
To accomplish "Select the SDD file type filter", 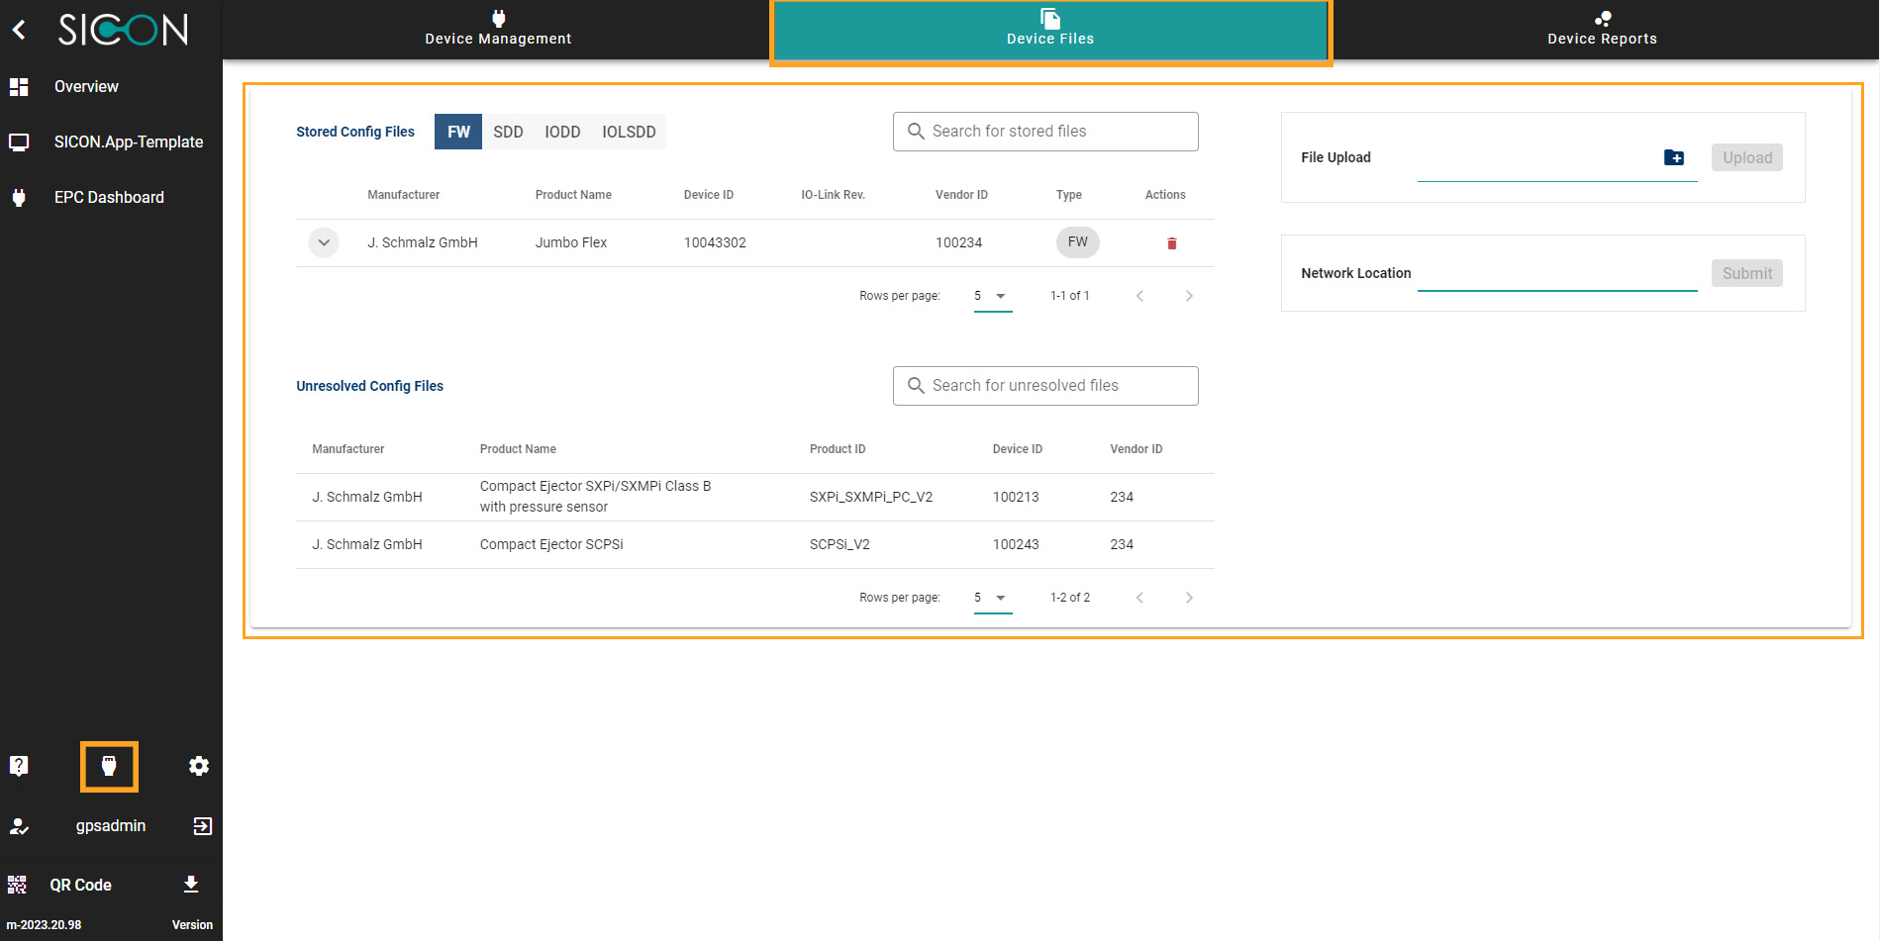I will (508, 132).
